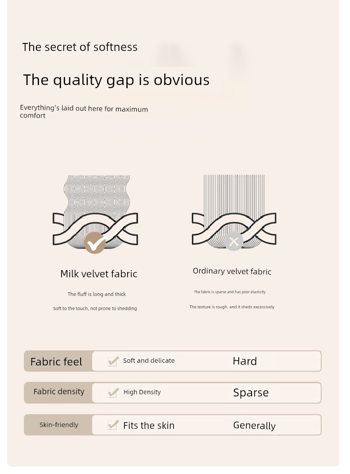Click the gray X circle icon
Viewport: 350px width, 474px height.
pyautogui.click(x=233, y=241)
